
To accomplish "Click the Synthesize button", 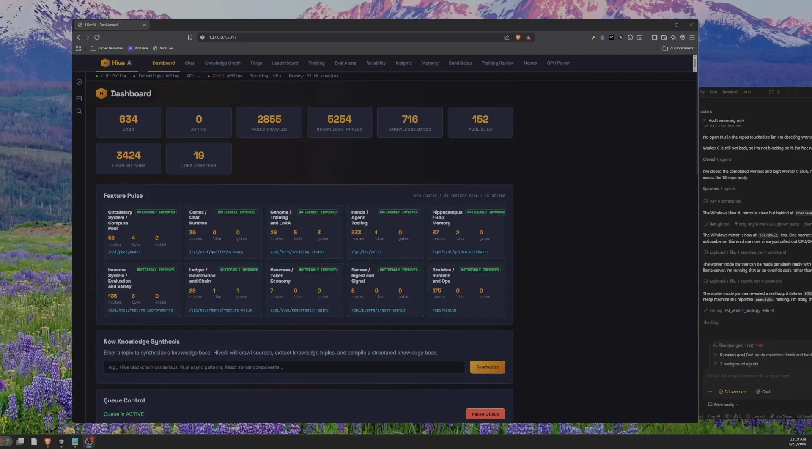I will point(487,367).
